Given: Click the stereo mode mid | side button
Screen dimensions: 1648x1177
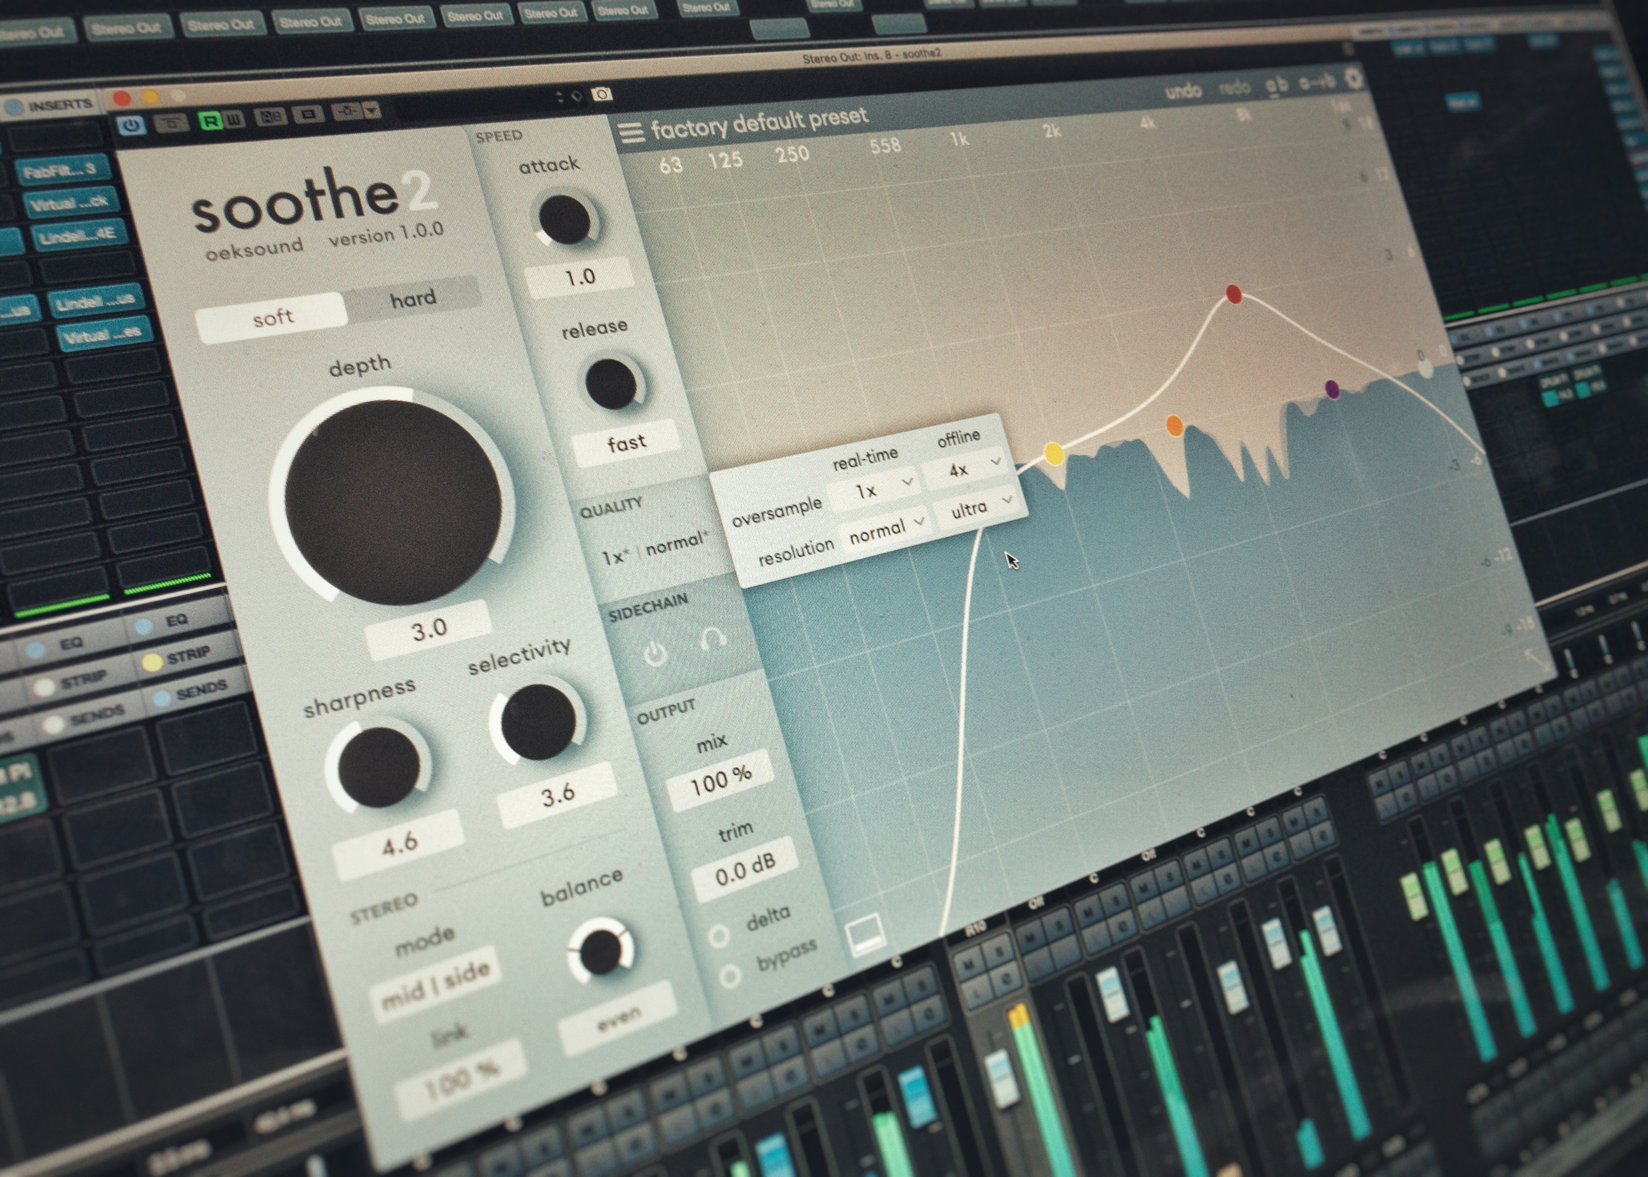Looking at the screenshot, I should (436, 984).
